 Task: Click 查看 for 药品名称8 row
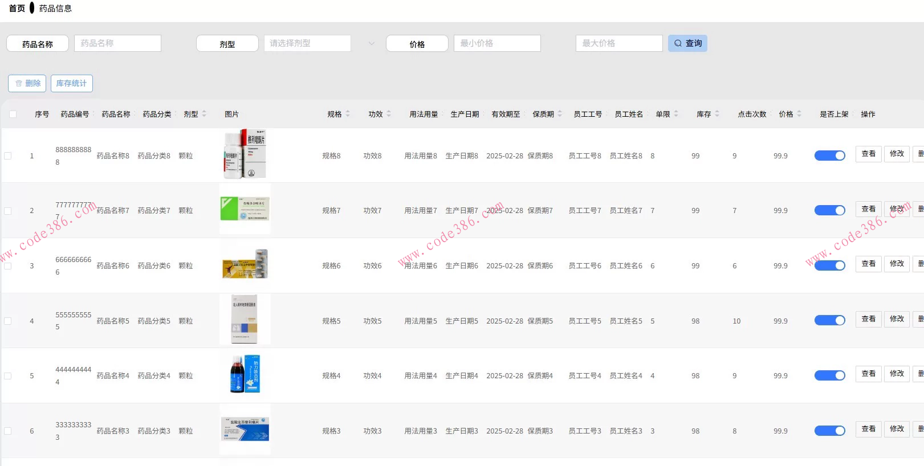click(868, 154)
